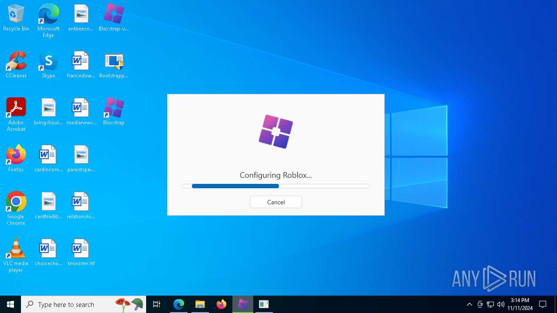Select the Bootstrapp... desktop icon
The height and width of the screenshot is (313, 557).
[x=114, y=65]
